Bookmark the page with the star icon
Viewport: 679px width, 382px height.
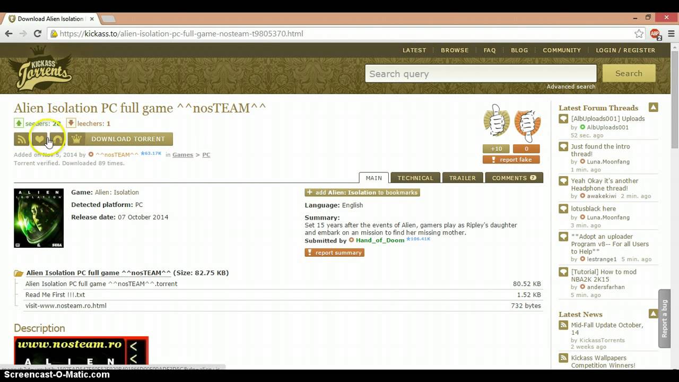click(x=639, y=33)
